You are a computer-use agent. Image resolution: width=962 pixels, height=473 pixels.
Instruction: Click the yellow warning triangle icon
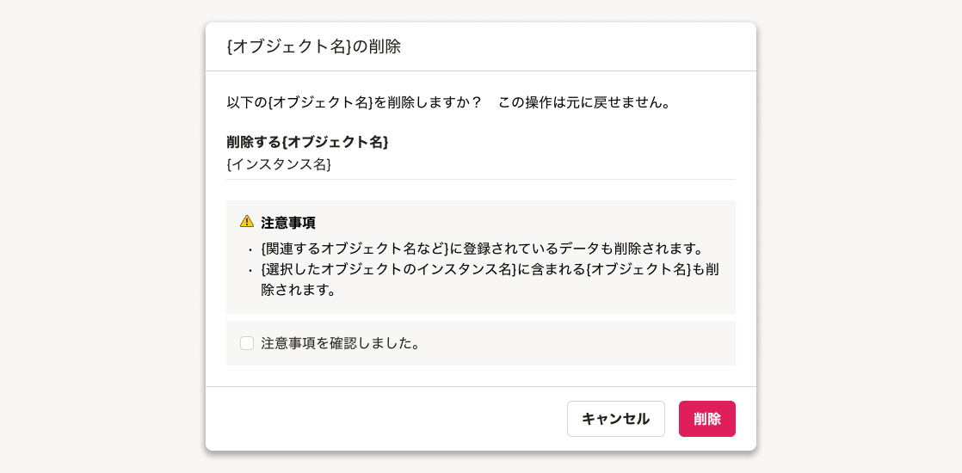(x=247, y=221)
